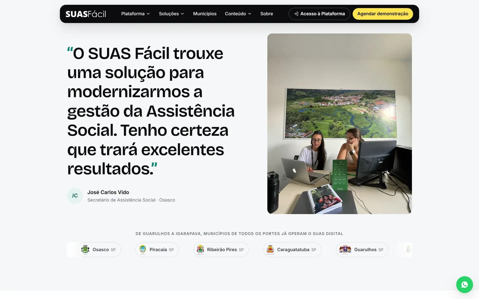Click the testimonial quote headline
Screen dimensions: 479x299
(151, 111)
